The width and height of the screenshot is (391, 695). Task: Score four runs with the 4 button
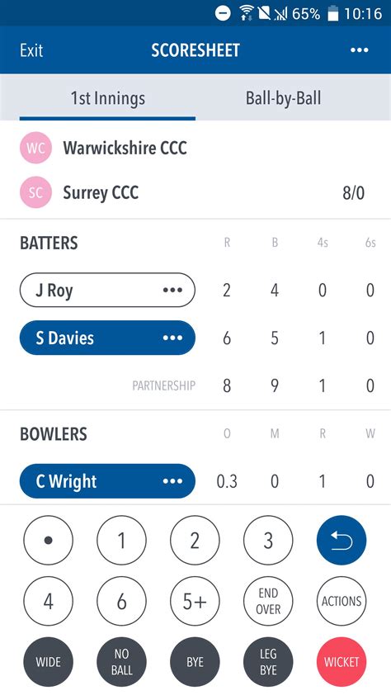pos(49,601)
